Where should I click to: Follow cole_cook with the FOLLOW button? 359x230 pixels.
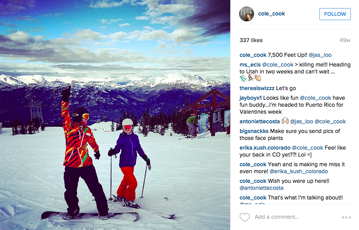point(335,14)
